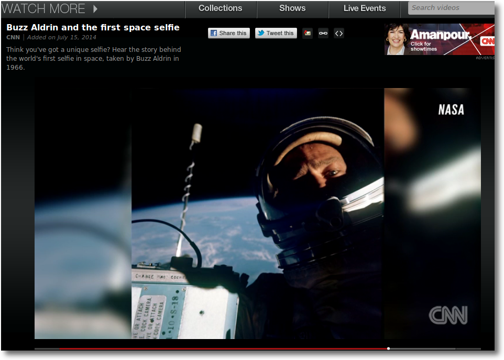Share this video on Facebook
The width and height of the screenshot is (504, 360).
click(229, 33)
